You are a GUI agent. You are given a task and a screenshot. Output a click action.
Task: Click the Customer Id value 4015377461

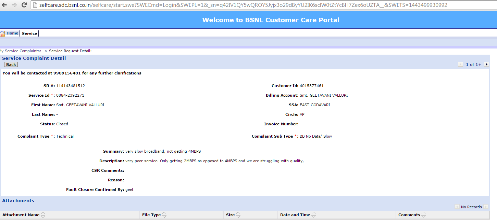click(312, 86)
